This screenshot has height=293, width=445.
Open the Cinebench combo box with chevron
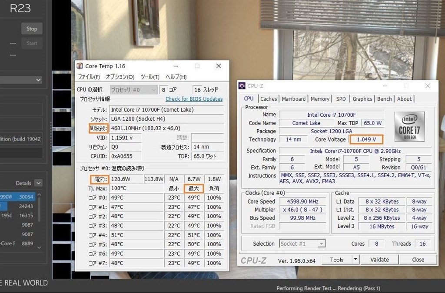tap(21, 80)
